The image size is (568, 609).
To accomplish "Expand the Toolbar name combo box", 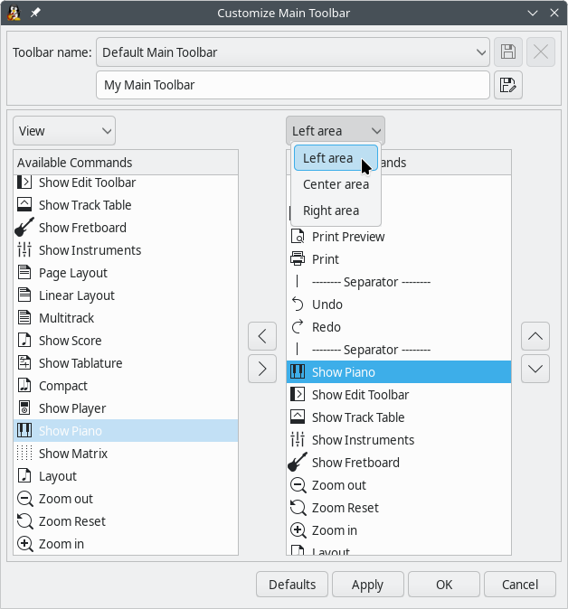I will tap(293, 52).
